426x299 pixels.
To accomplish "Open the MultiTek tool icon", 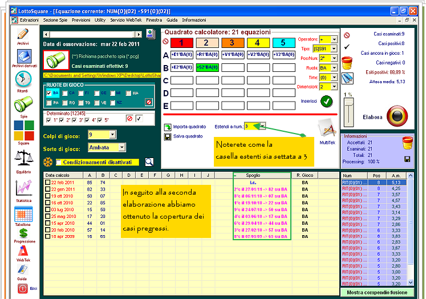I will coord(327,128).
